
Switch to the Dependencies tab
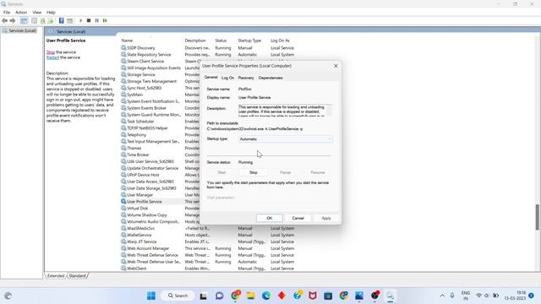270,78
